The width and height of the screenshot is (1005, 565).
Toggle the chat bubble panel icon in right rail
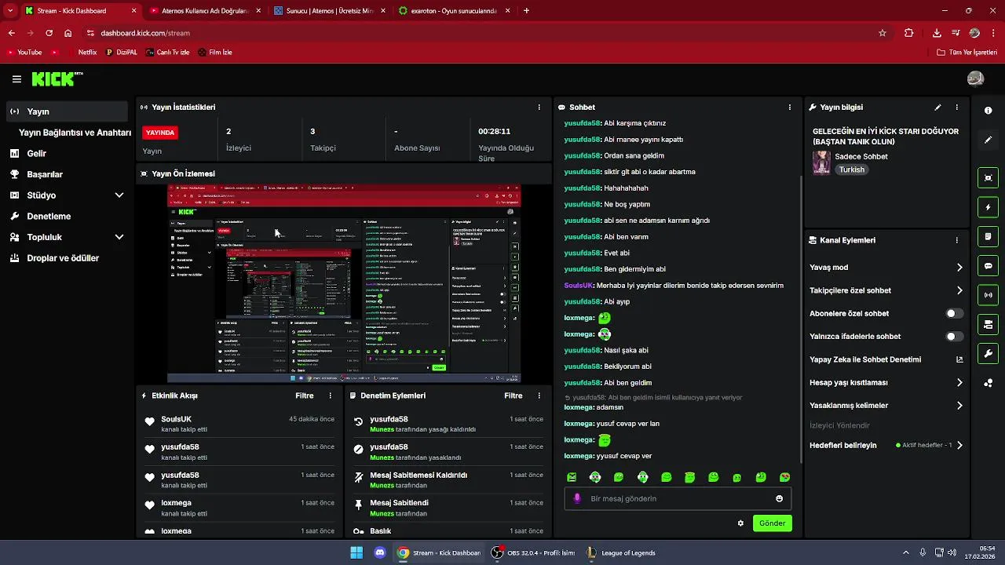[x=988, y=266]
